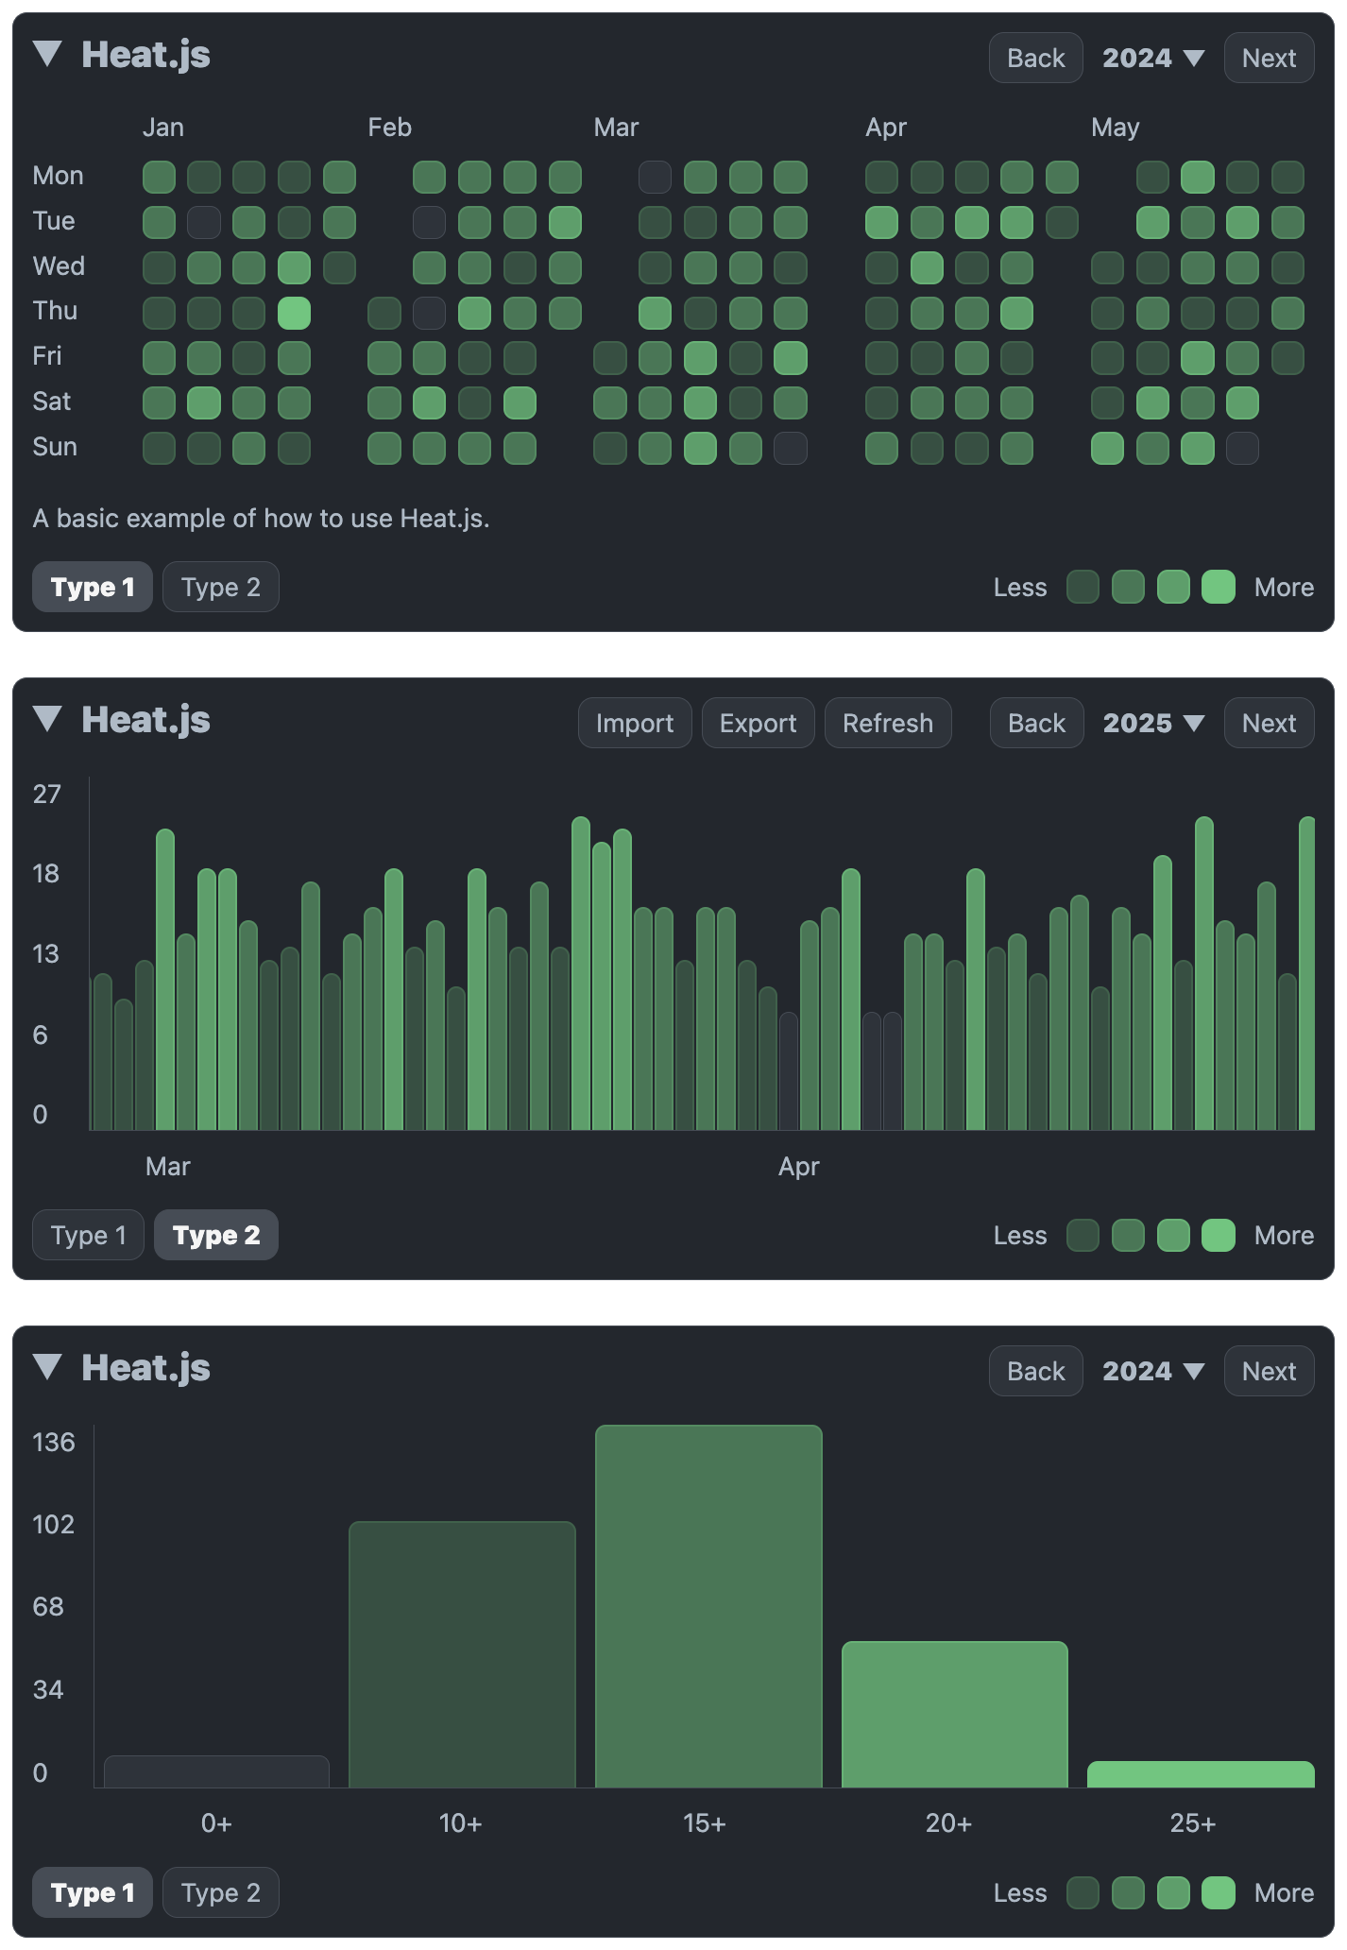This screenshot has width=1347, height=1950.
Task: Click the last Sunday cell in May
Action: tap(1242, 448)
